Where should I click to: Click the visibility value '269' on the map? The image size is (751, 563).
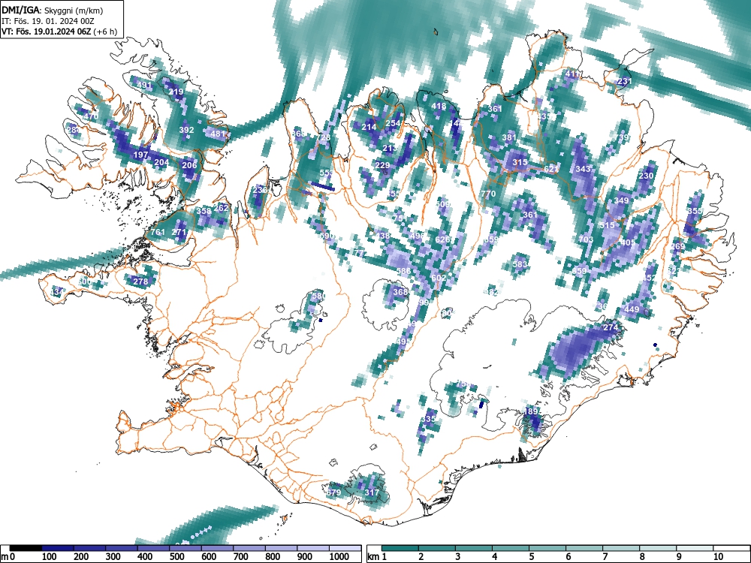click(677, 246)
